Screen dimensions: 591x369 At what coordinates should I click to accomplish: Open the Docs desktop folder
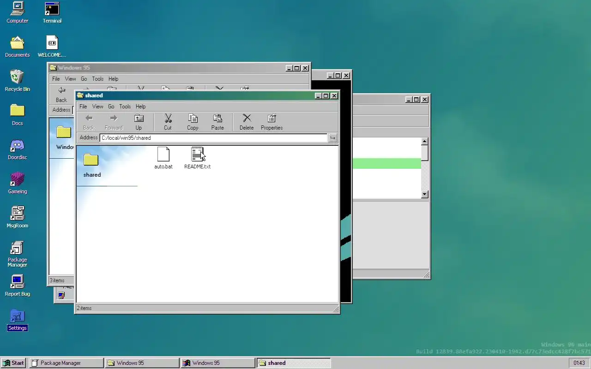click(17, 115)
